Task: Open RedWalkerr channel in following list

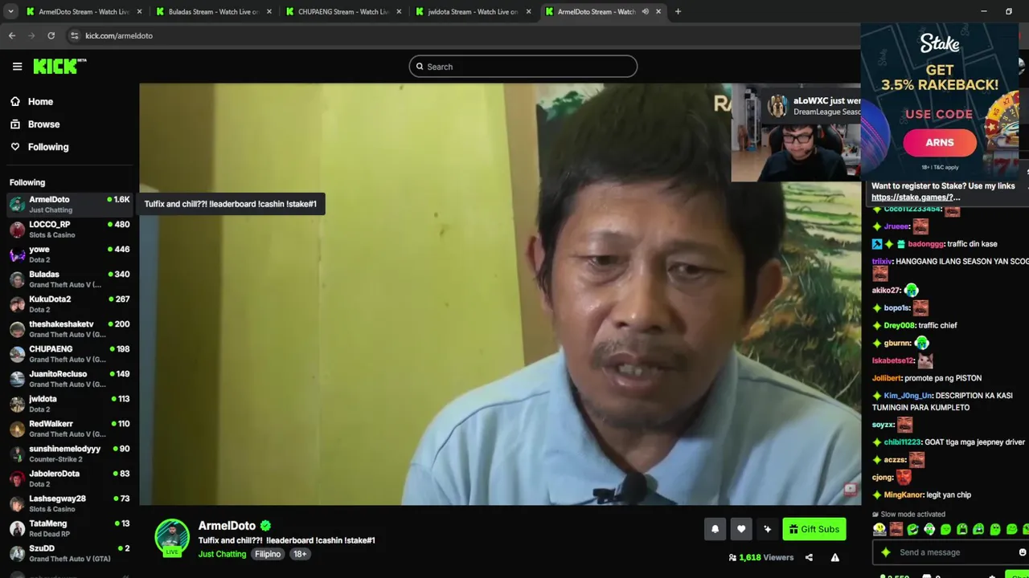Action: coord(69,429)
